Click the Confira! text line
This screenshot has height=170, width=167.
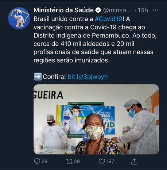coord(54,77)
